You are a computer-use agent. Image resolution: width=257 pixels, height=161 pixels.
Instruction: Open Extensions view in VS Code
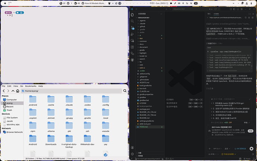(133, 47)
